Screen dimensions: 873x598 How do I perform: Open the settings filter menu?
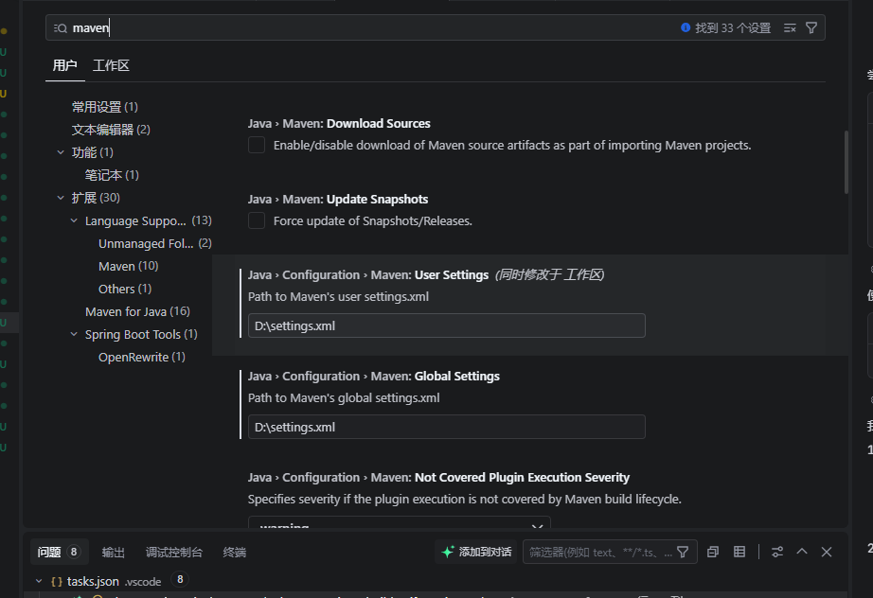click(x=812, y=27)
